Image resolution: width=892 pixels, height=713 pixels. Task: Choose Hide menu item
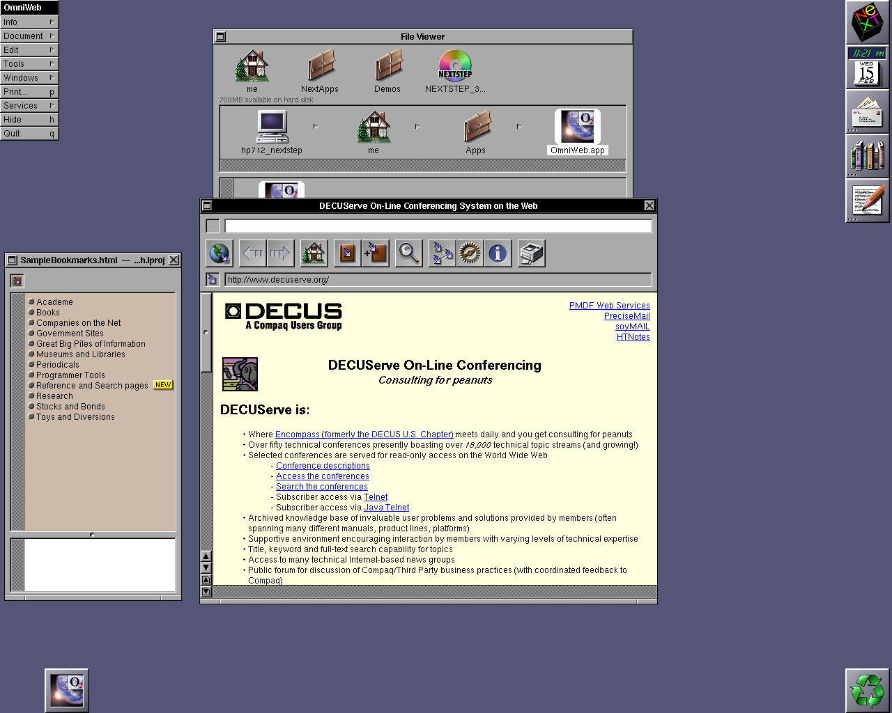[29, 120]
